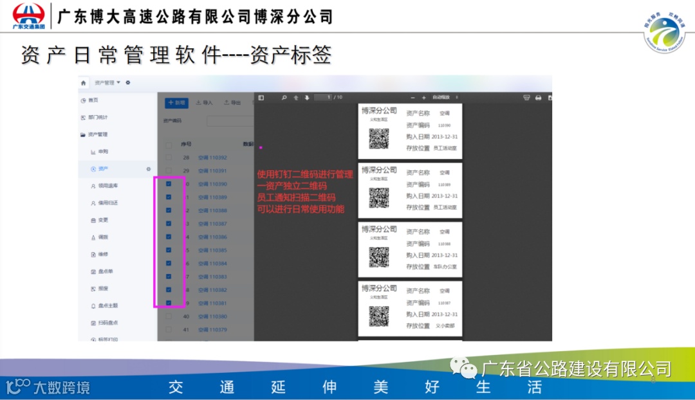Click the 盘点主题 sidebar icon
The height and width of the screenshot is (400, 695).
click(x=93, y=306)
